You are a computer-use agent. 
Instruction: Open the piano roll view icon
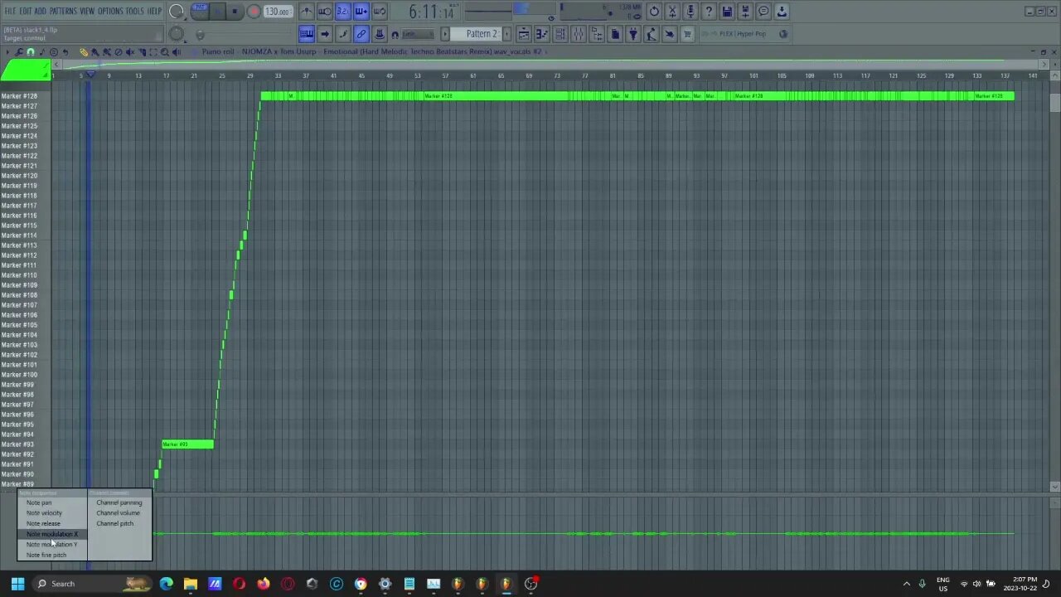pyautogui.click(x=542, y=34)
